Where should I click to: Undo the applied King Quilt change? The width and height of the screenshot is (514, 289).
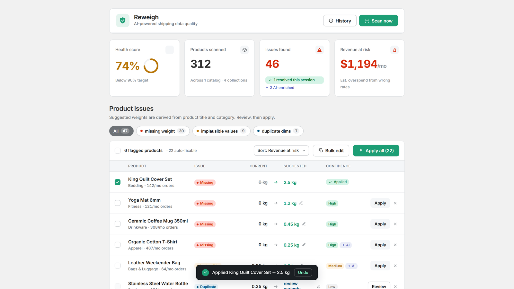(303, 272)
